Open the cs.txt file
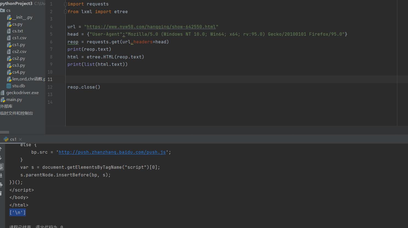The height and width of the screenshot is (228, 408). 18,31
